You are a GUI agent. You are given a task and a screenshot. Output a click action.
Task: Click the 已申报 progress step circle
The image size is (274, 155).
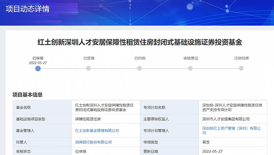coord(38,68)
